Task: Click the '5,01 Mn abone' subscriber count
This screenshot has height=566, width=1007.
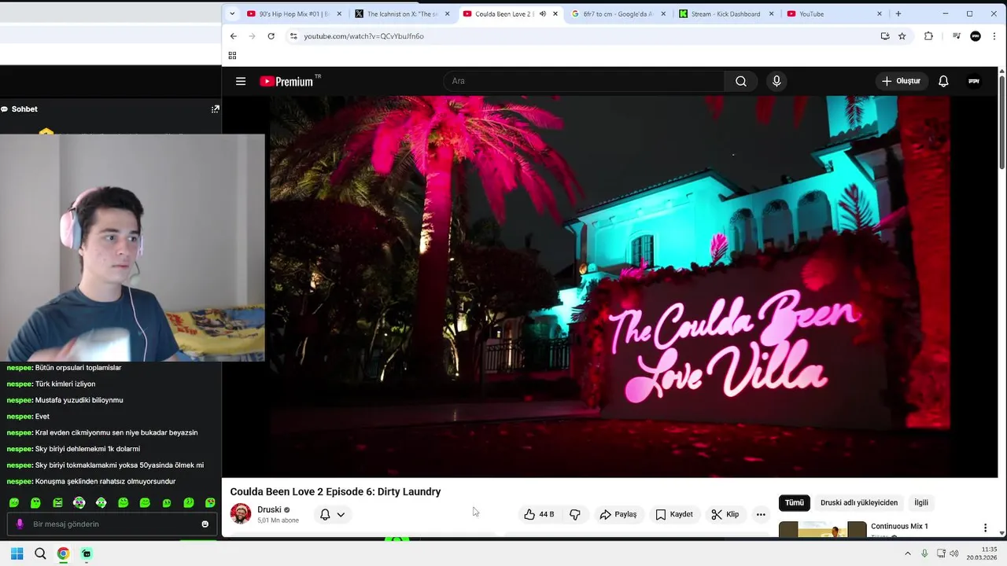Action: tap(278, 520)
